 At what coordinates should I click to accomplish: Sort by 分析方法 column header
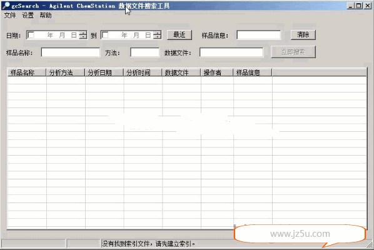pyautogui.click(x=66, y=72)
